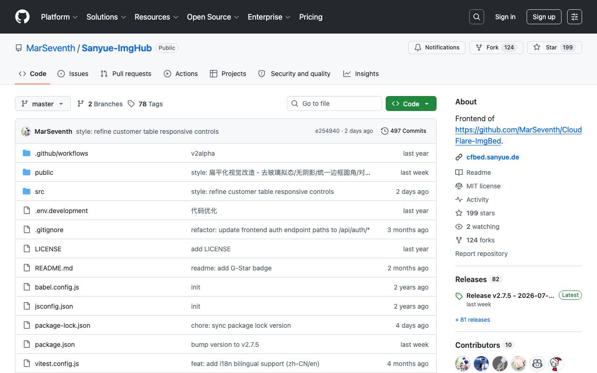Expand the Resources menu

coord(156,17)
